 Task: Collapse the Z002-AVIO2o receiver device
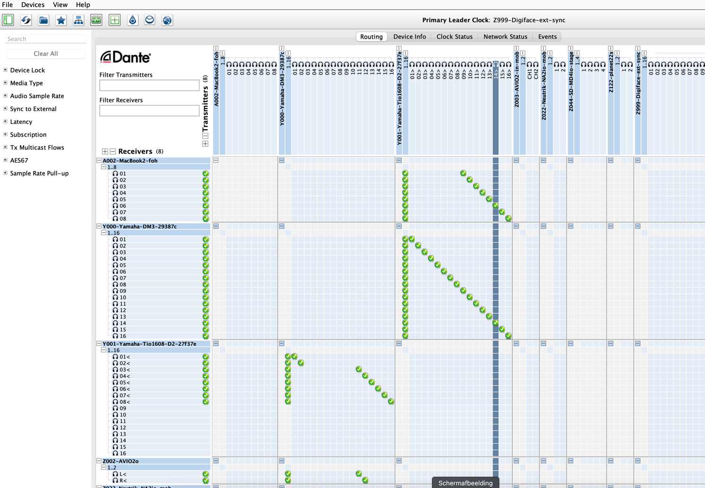tap(99, 461)
